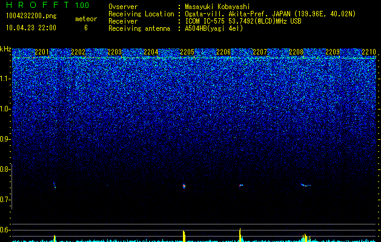The height and width of the screenshot is (242, 381).
Task: Click the curved meteor echo after 2208
Action: [306, 185]
